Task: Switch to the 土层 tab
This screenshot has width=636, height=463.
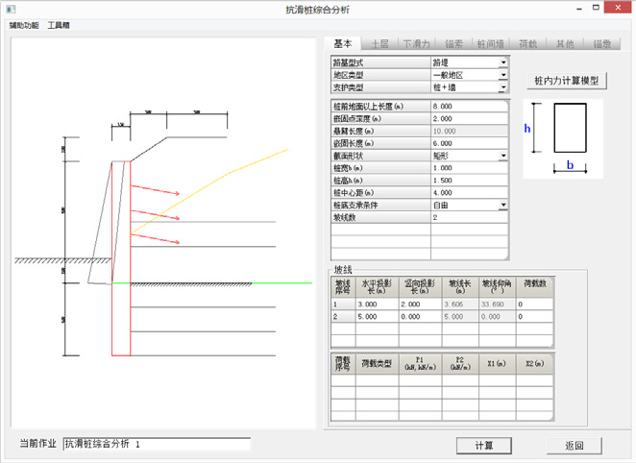Action: [379, 44]
